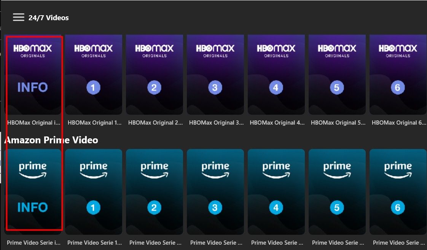This screenshot has width=427, height=250.
Task: Open HBO Max Originals thumbnail number 1
Action: (x=93, y=74)
